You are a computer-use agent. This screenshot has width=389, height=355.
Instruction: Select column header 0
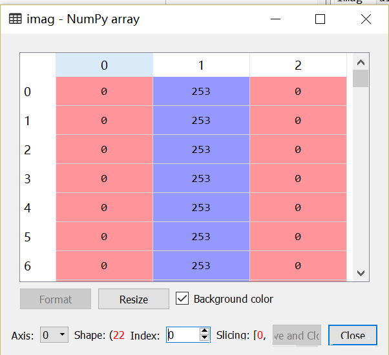coord(104,65)
